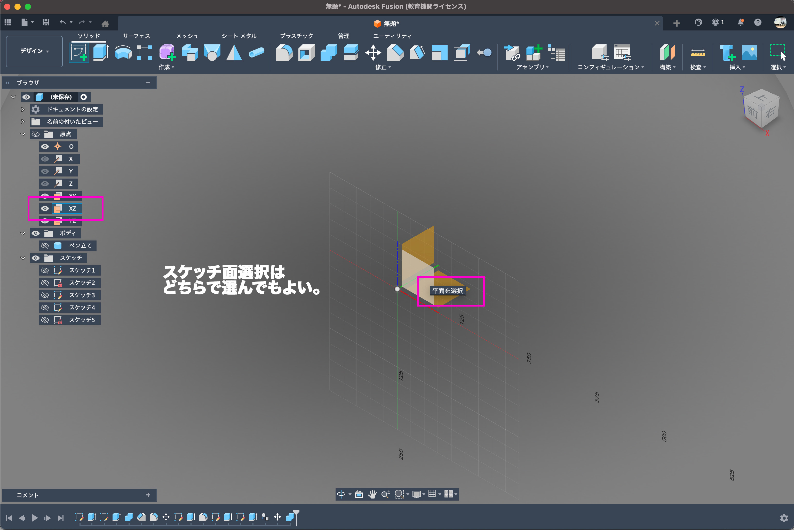Click the Fillet tool in 修正 group

click(x=284, y=52)
